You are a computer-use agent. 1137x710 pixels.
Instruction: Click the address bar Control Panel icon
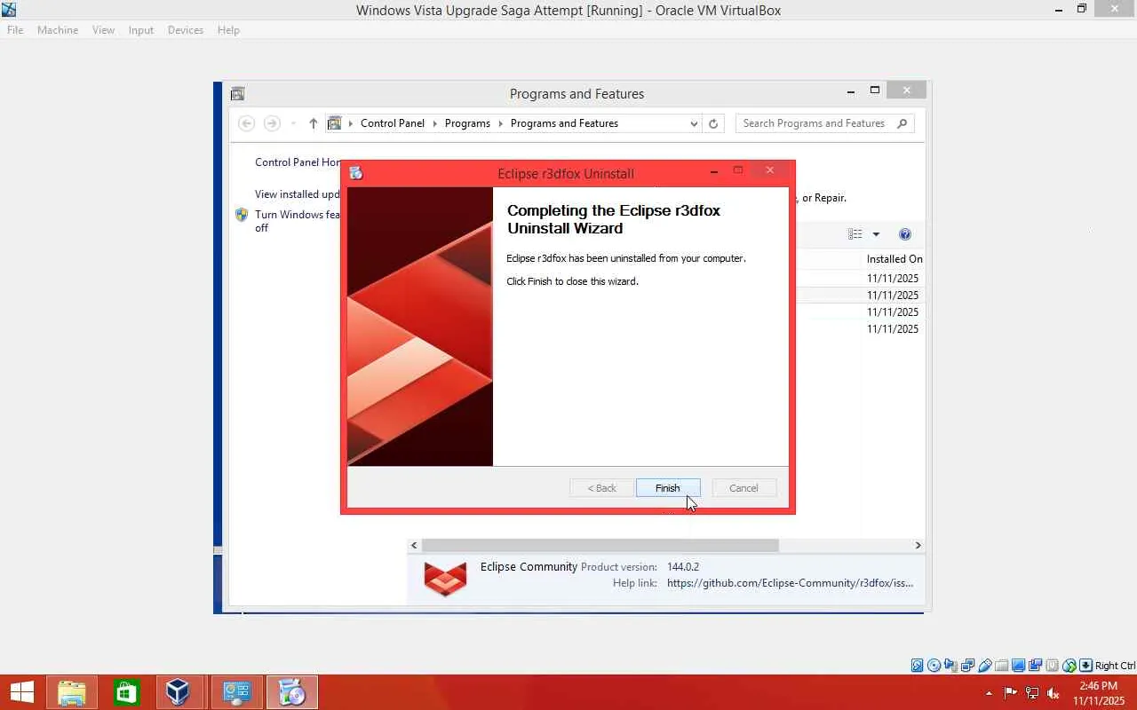[334, 123]
